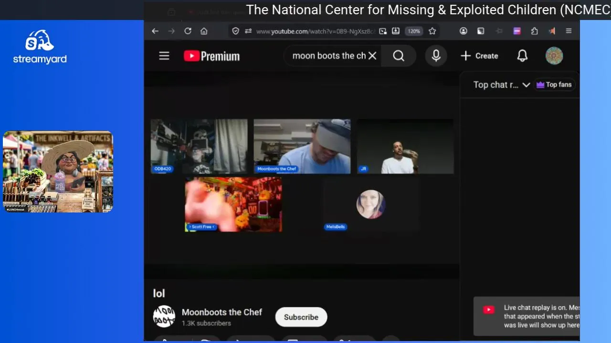
Task: Click the Scott Free participant video tile
Action: 233,205
